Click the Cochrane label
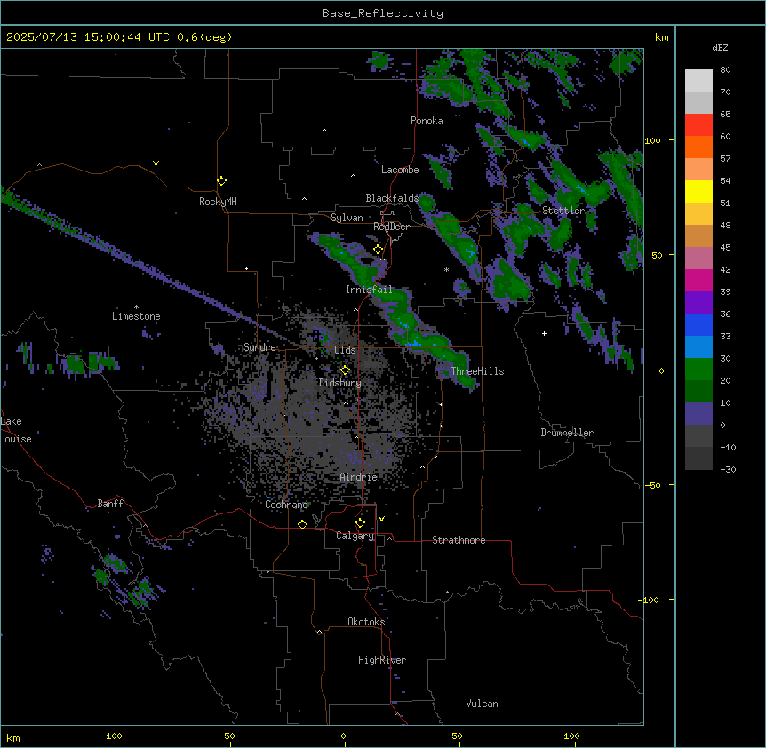The image size is (766, 748). click(286, 505)
